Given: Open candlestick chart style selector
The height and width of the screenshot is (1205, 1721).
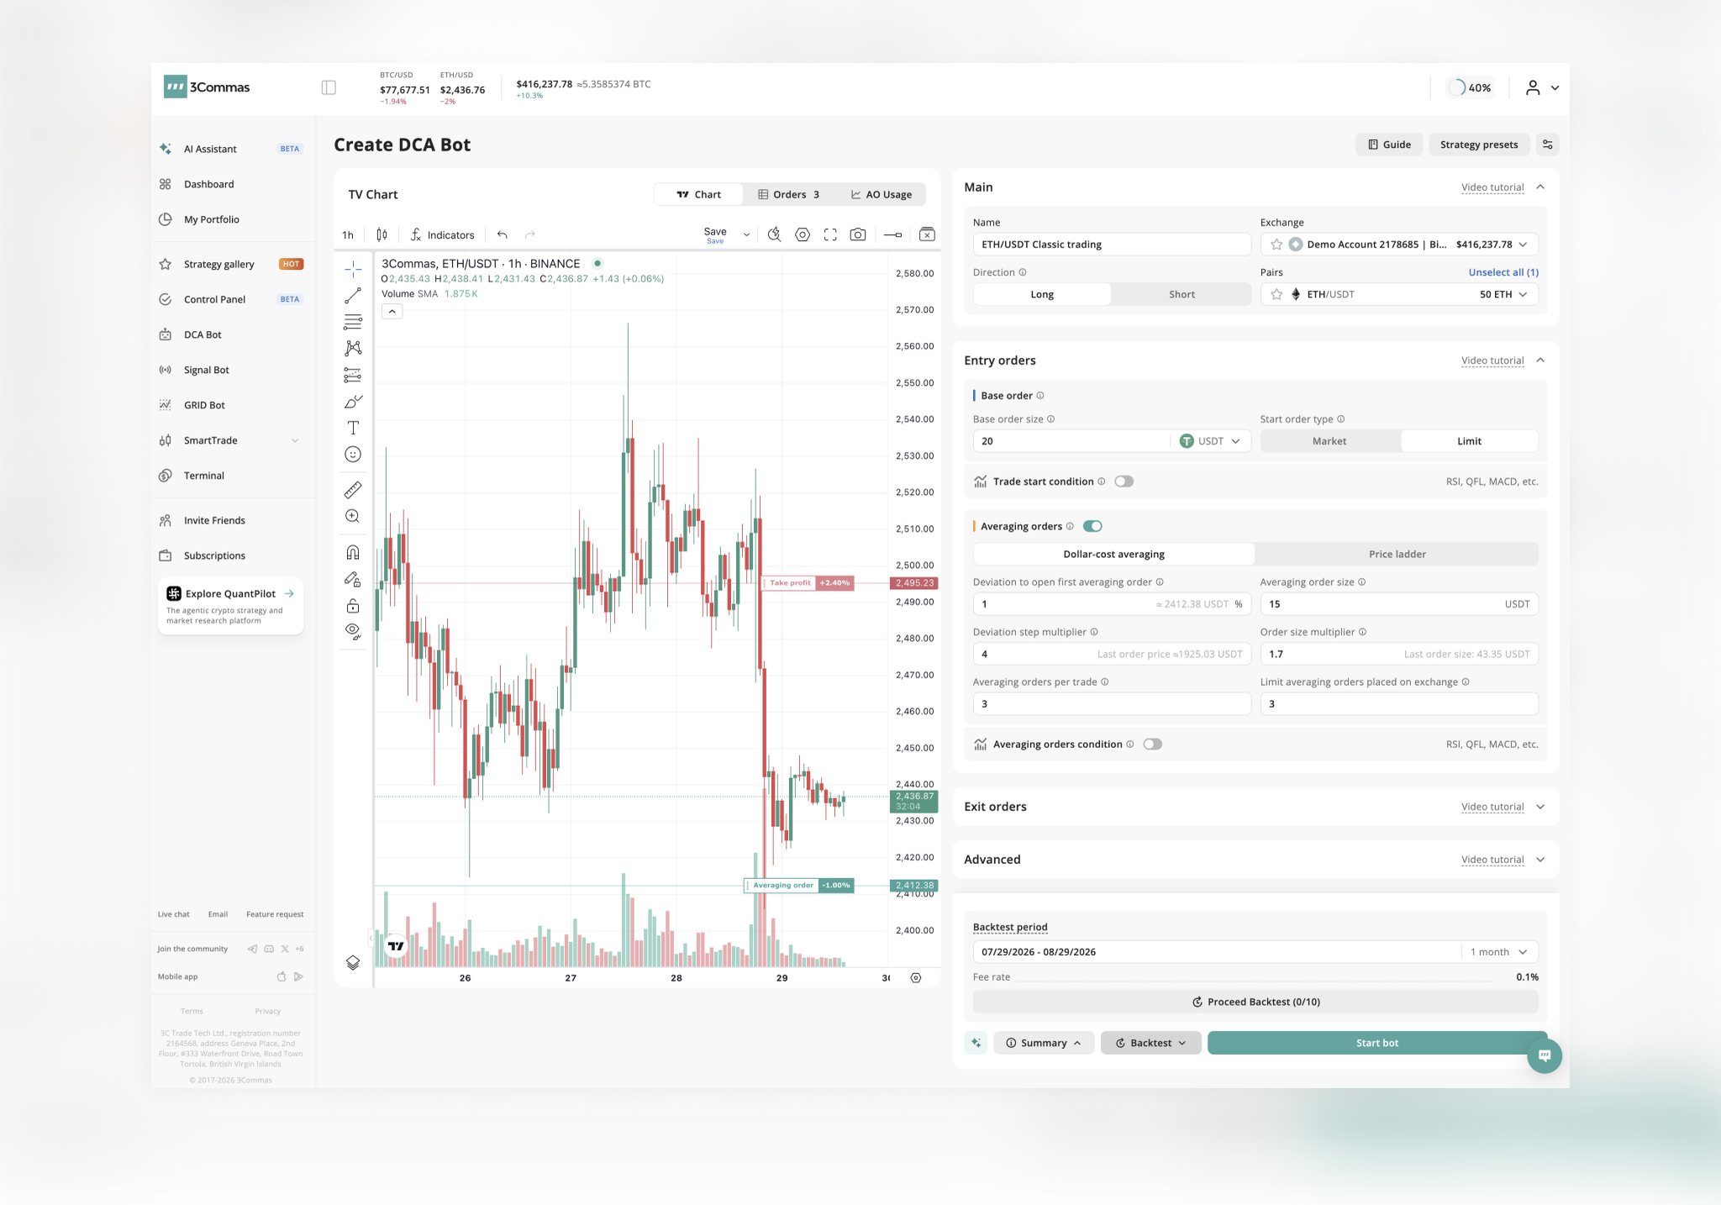Looking at the screenshot, I should pos(382,235).
